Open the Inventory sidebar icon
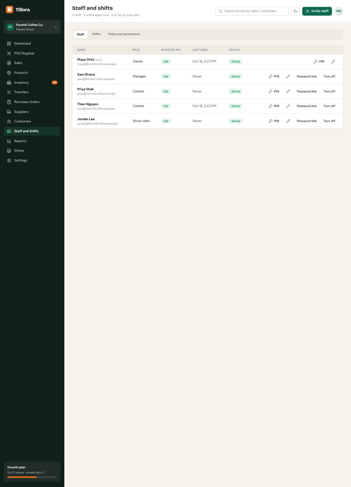The height and width of the screenshot is (487, 351). (x=9, y=83)
